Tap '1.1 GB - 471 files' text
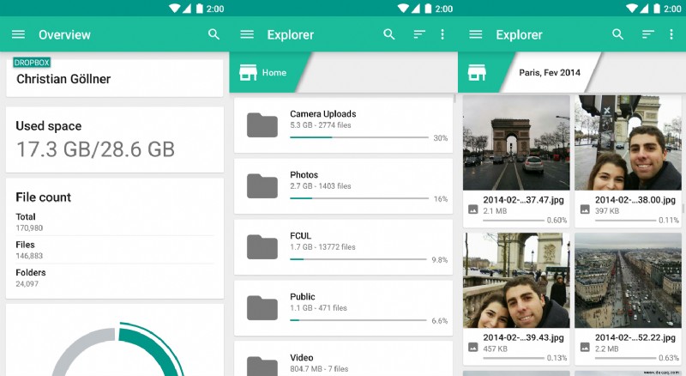 (x=318, y=308)
